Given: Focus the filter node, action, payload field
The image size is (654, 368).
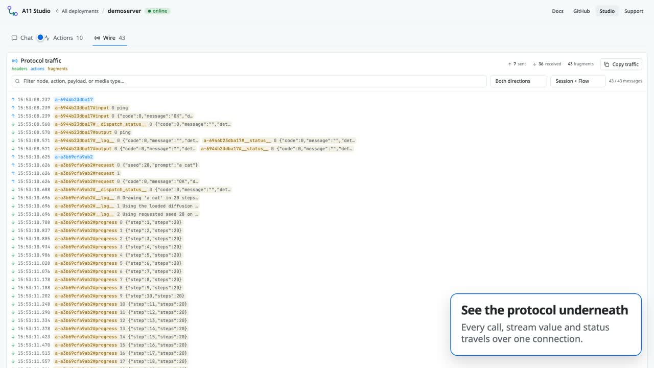Looking at the screenshot, I should [249, 81].
